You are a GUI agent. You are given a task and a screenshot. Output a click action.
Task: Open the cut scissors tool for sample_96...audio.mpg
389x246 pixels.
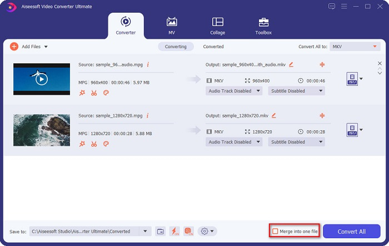pyautogui.click(x=94, y=93)
